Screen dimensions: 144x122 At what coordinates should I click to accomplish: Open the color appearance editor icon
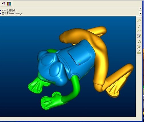(x=9, y=4)
